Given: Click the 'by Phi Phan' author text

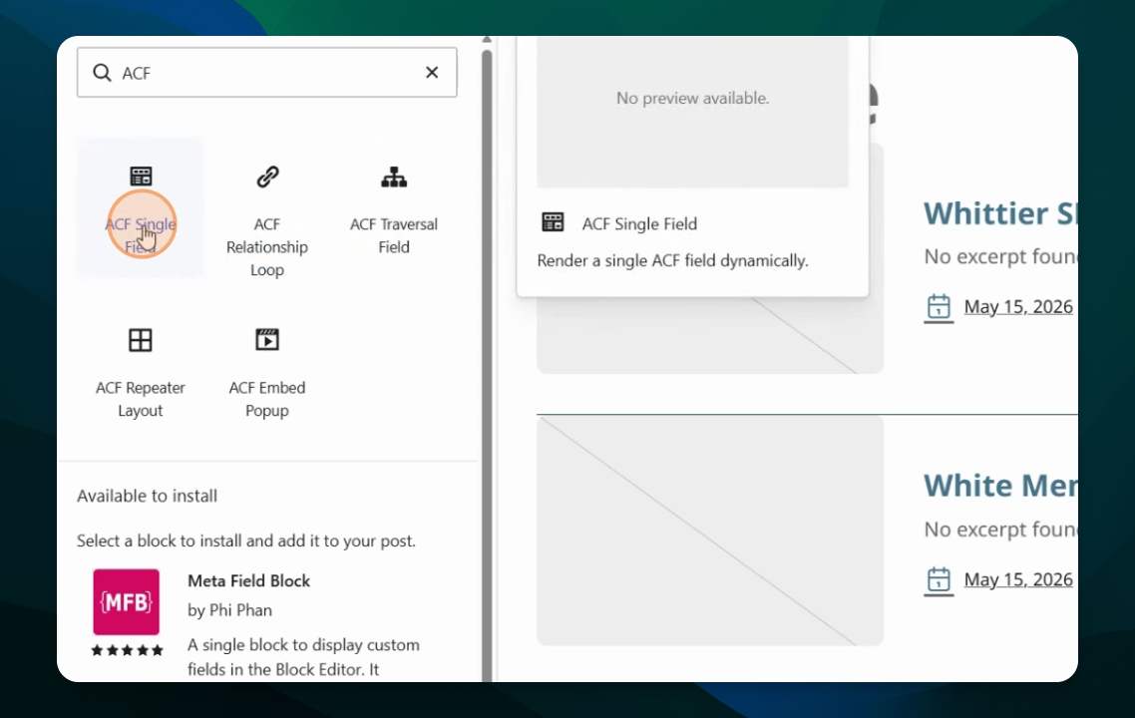Looking at the screenshot, I should [229, 610].
